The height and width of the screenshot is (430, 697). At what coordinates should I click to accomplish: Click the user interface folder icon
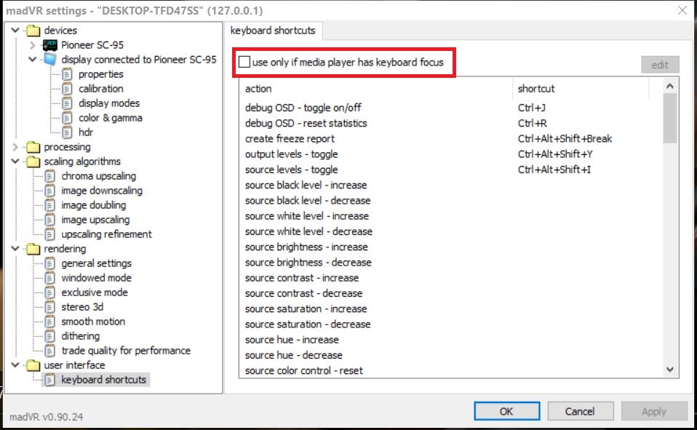click(x=33, y=365)
